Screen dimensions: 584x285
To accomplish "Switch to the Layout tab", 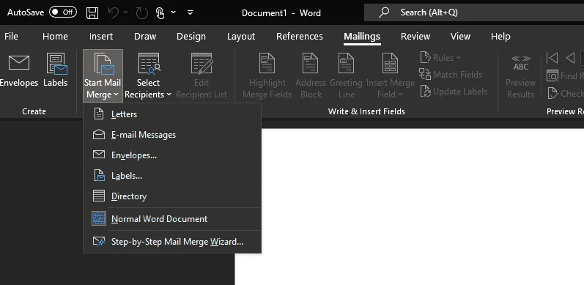I will (x=241, y=36).
